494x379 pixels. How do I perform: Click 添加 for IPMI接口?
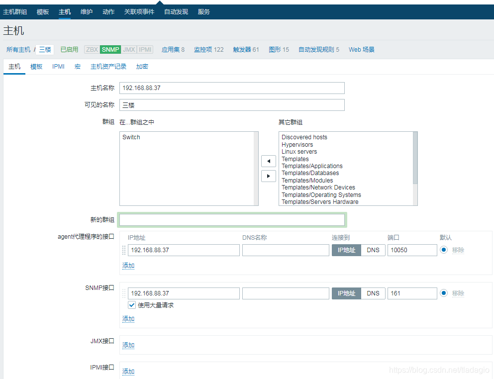(x=128, y=372)
